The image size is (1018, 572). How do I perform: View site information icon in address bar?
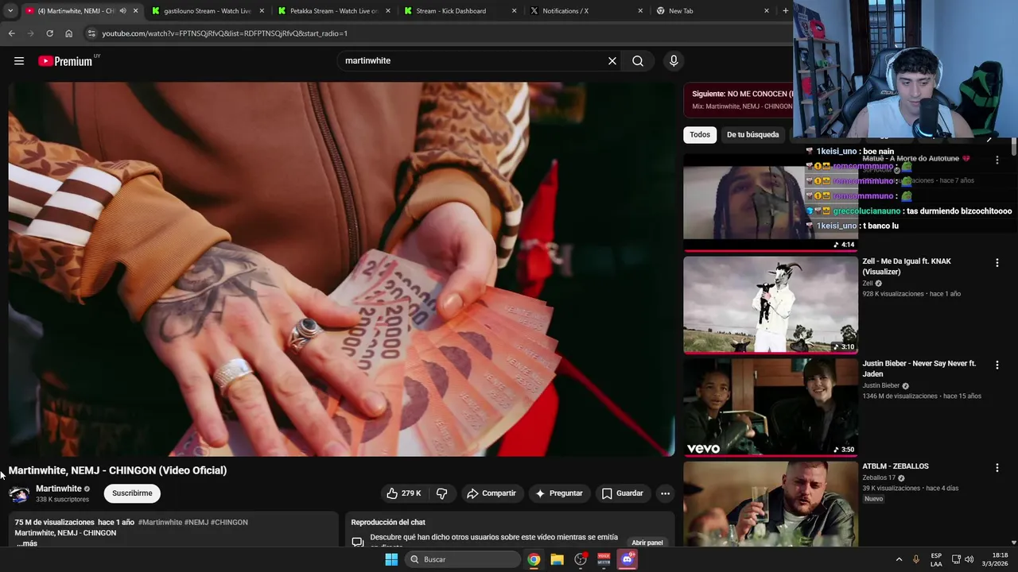coord(91,33)
